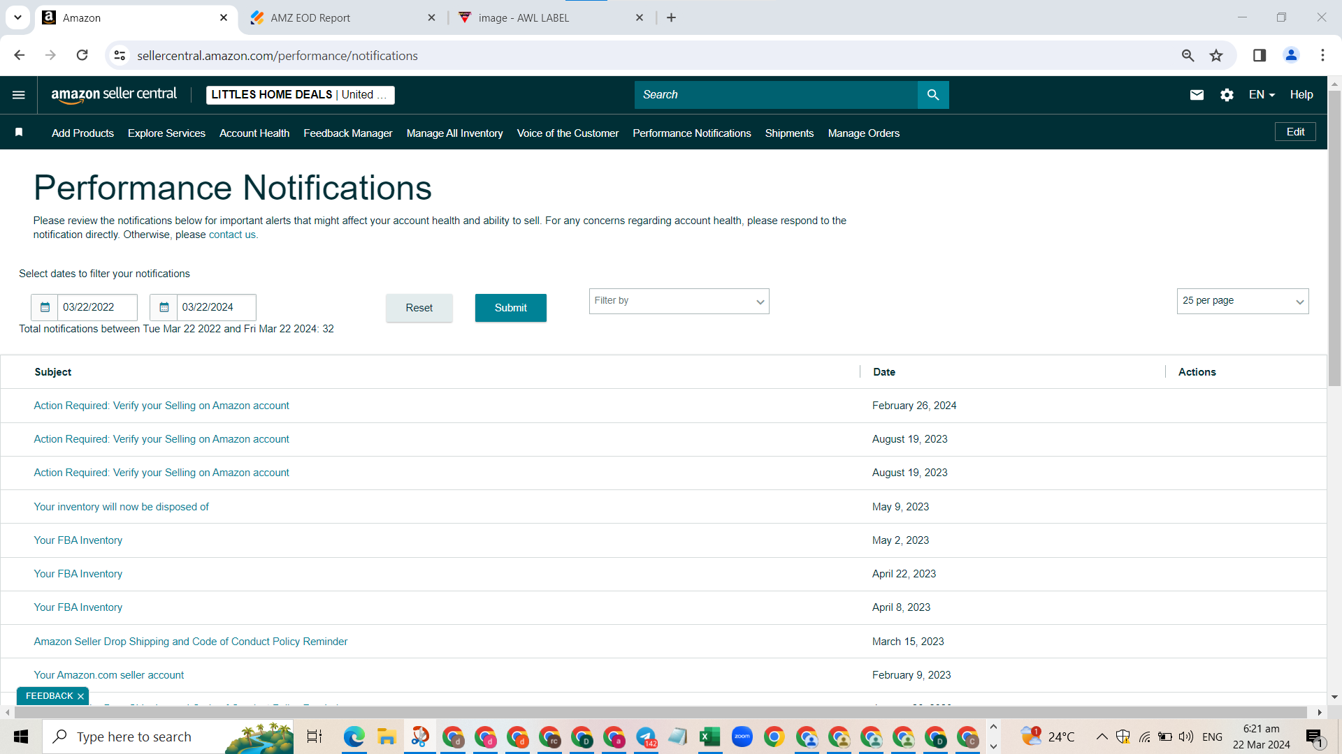Screen dimensions: 1342x754
Task: Click the end date field 03/22/2024
Action: point(216,307)
